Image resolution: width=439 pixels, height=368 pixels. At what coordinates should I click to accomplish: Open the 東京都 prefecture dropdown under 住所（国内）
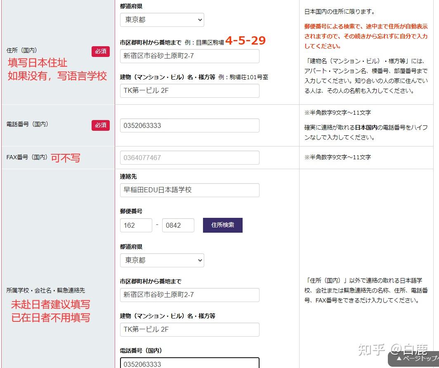[x=162, y=19]
